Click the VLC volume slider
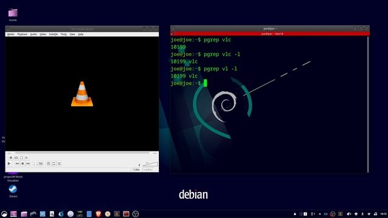The width and height of the screenshot is (388, 218). (150, 164)
